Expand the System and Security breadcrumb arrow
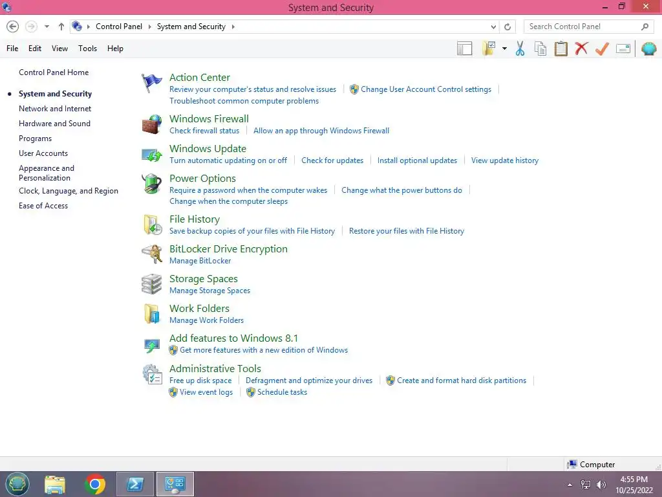This screenshot has width=662, height=497. pyautogui.click(x=233, y=27)
